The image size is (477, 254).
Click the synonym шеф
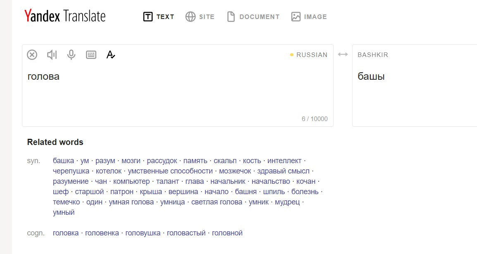[61, 192]
